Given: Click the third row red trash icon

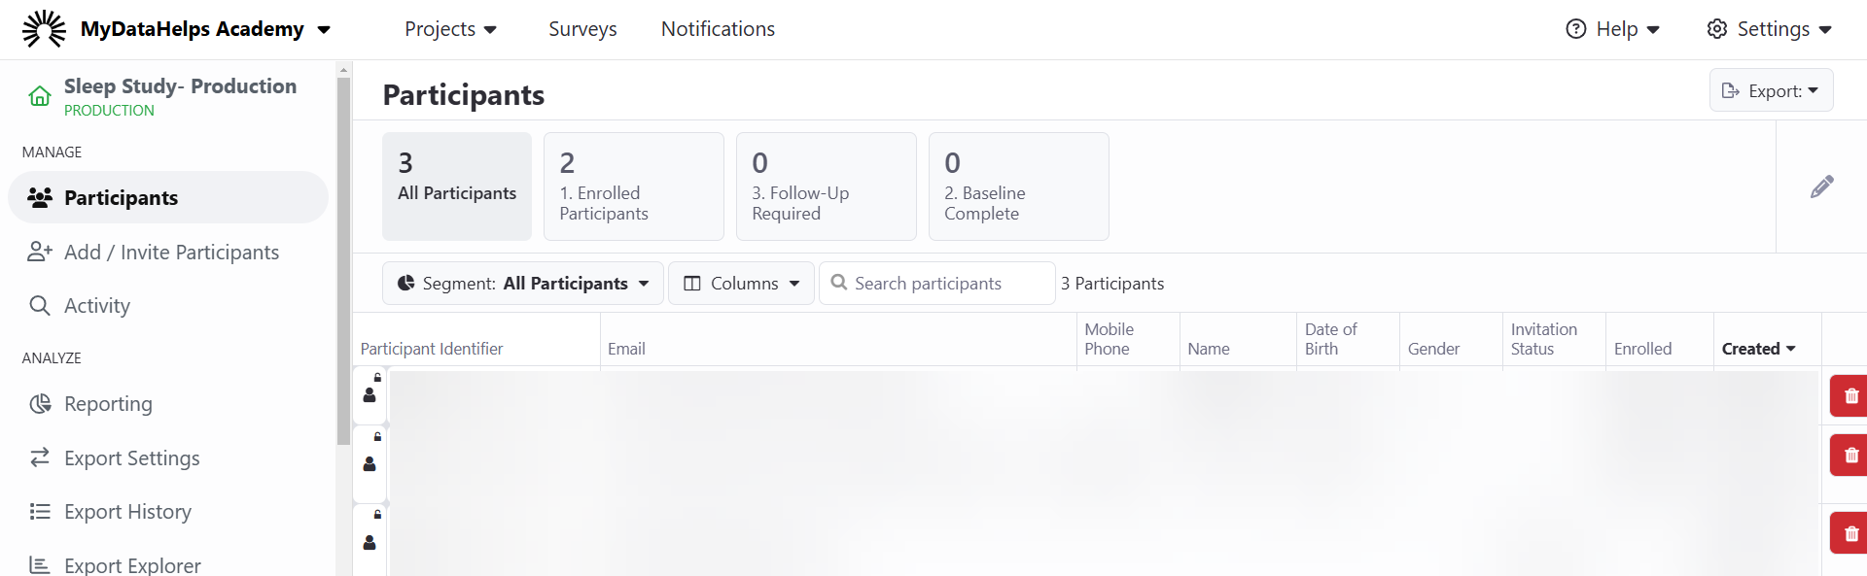Looking at the screenshot, I should pos(1850,533).
